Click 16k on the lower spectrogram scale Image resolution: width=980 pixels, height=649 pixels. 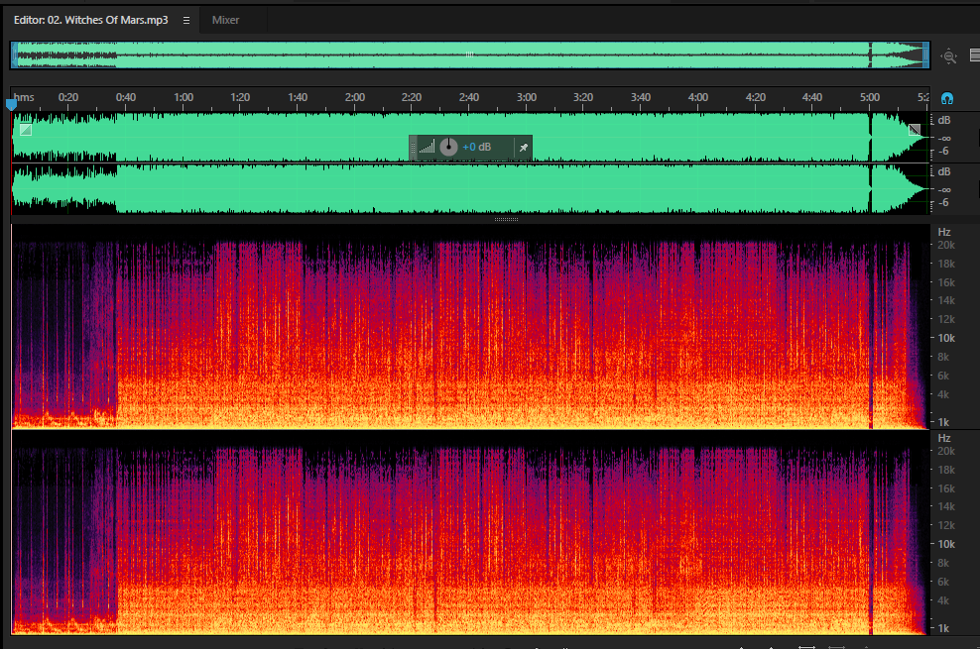[946, 488]
